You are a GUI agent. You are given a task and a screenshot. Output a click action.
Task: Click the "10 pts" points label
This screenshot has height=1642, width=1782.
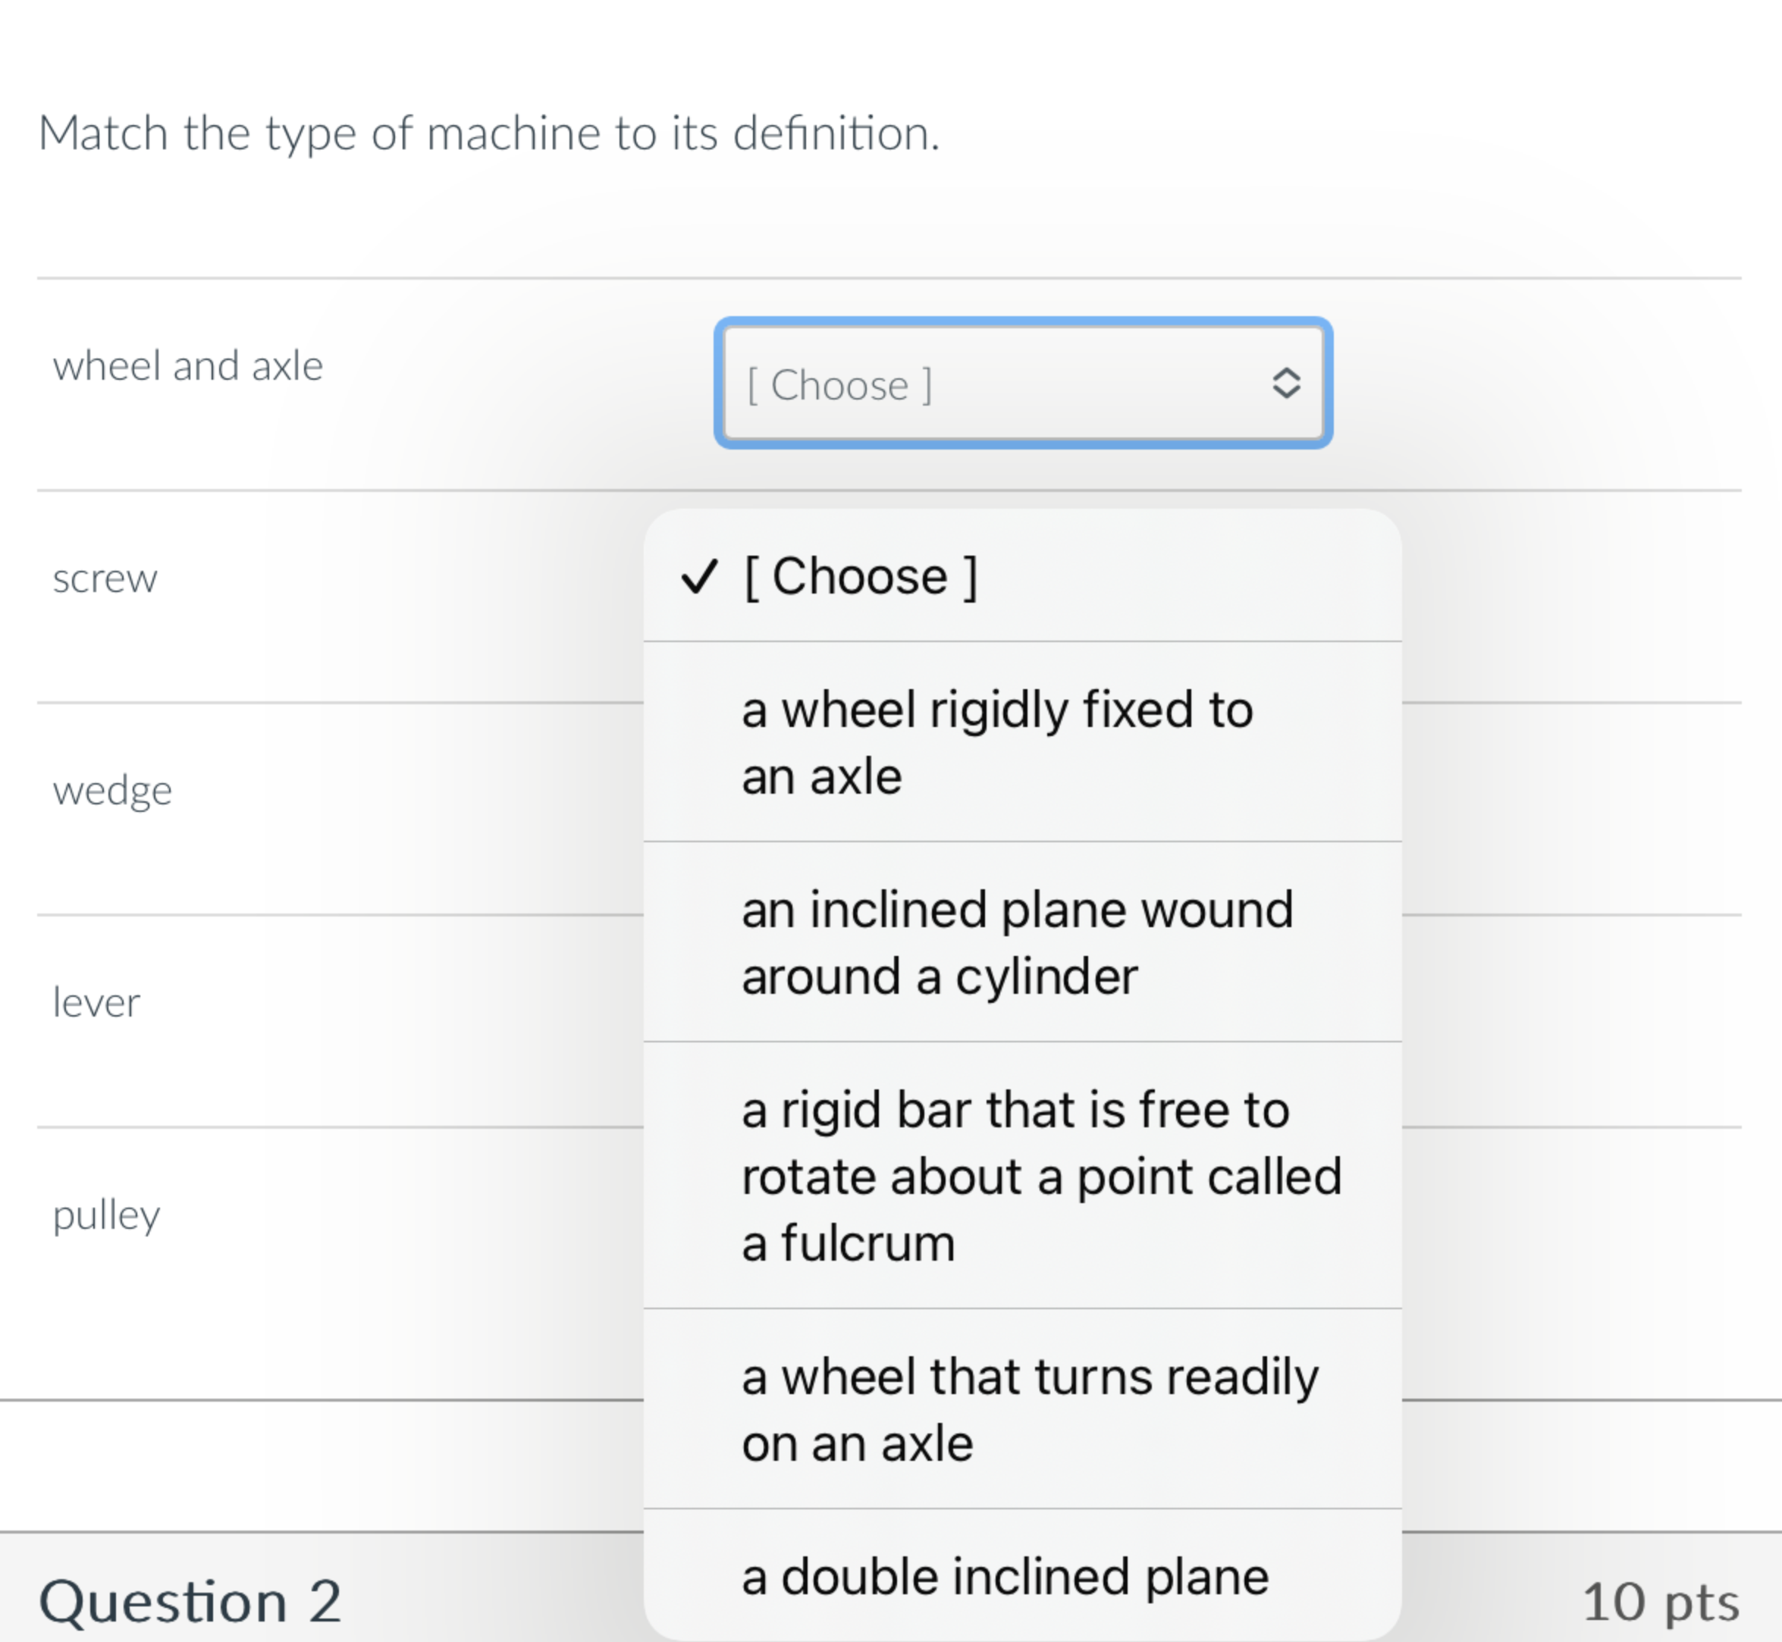1660,1602
